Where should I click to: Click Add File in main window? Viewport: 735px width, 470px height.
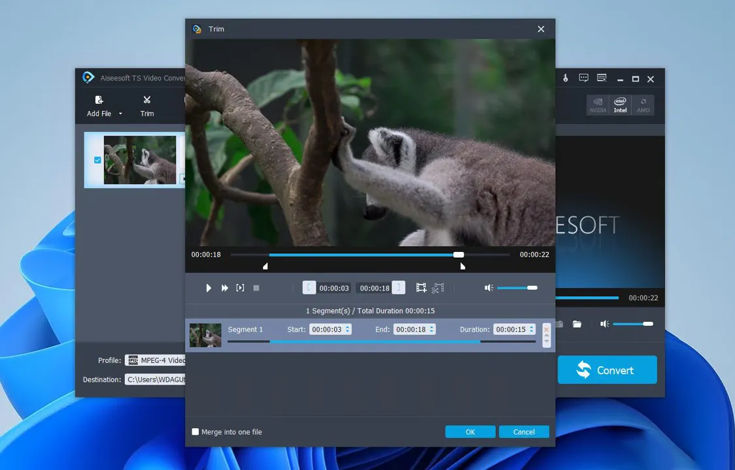point(99,106)
